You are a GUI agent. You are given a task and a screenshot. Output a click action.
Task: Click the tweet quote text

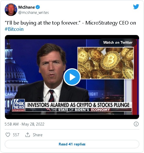70,23
